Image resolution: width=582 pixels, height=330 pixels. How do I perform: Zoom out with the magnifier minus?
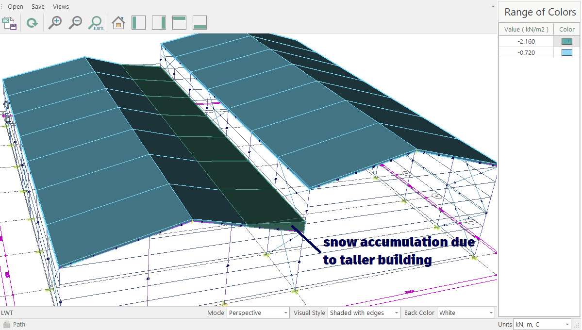click(75, 23)
